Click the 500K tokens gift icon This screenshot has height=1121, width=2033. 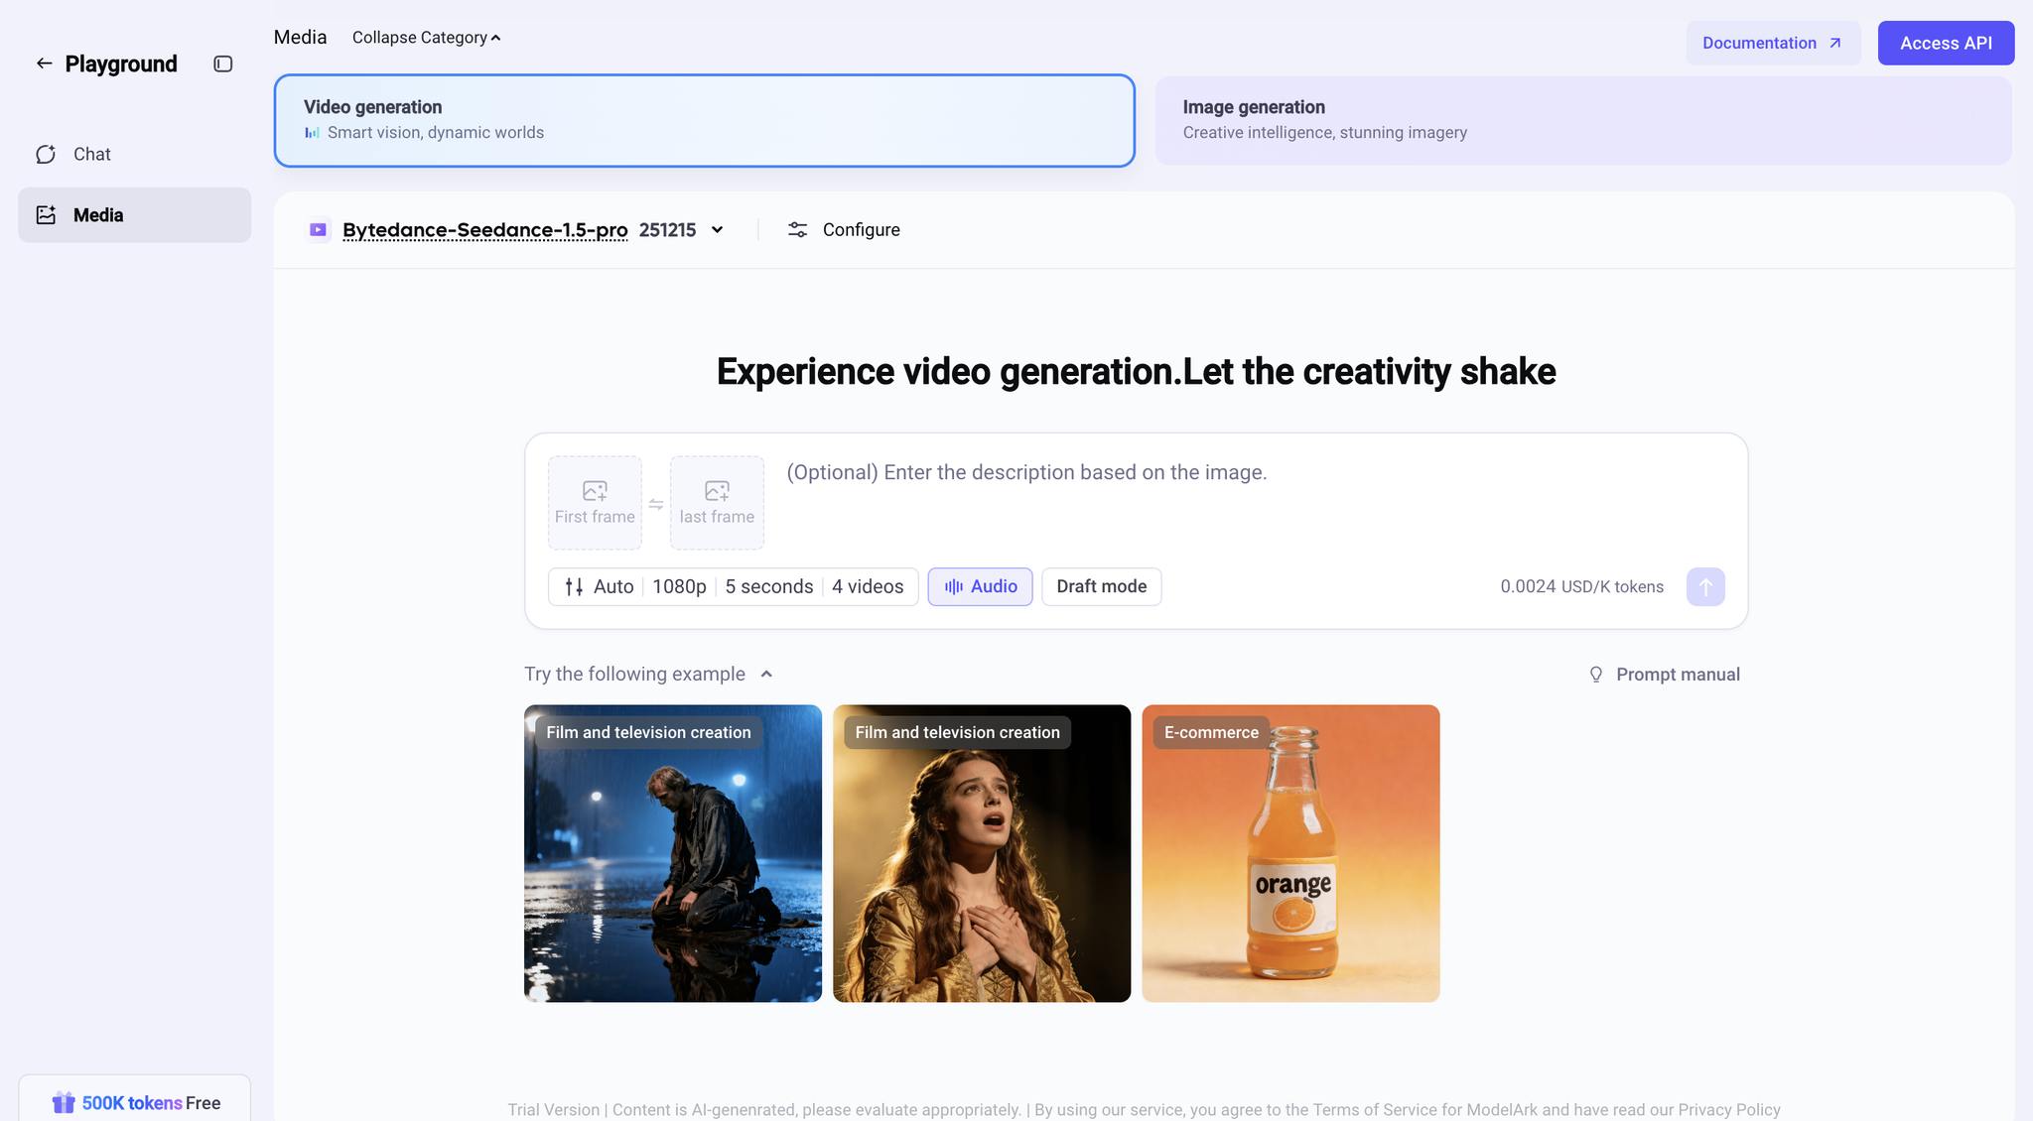(64, 1102)
